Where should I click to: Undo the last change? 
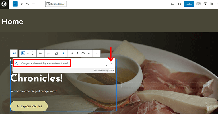tap(28, 4)
